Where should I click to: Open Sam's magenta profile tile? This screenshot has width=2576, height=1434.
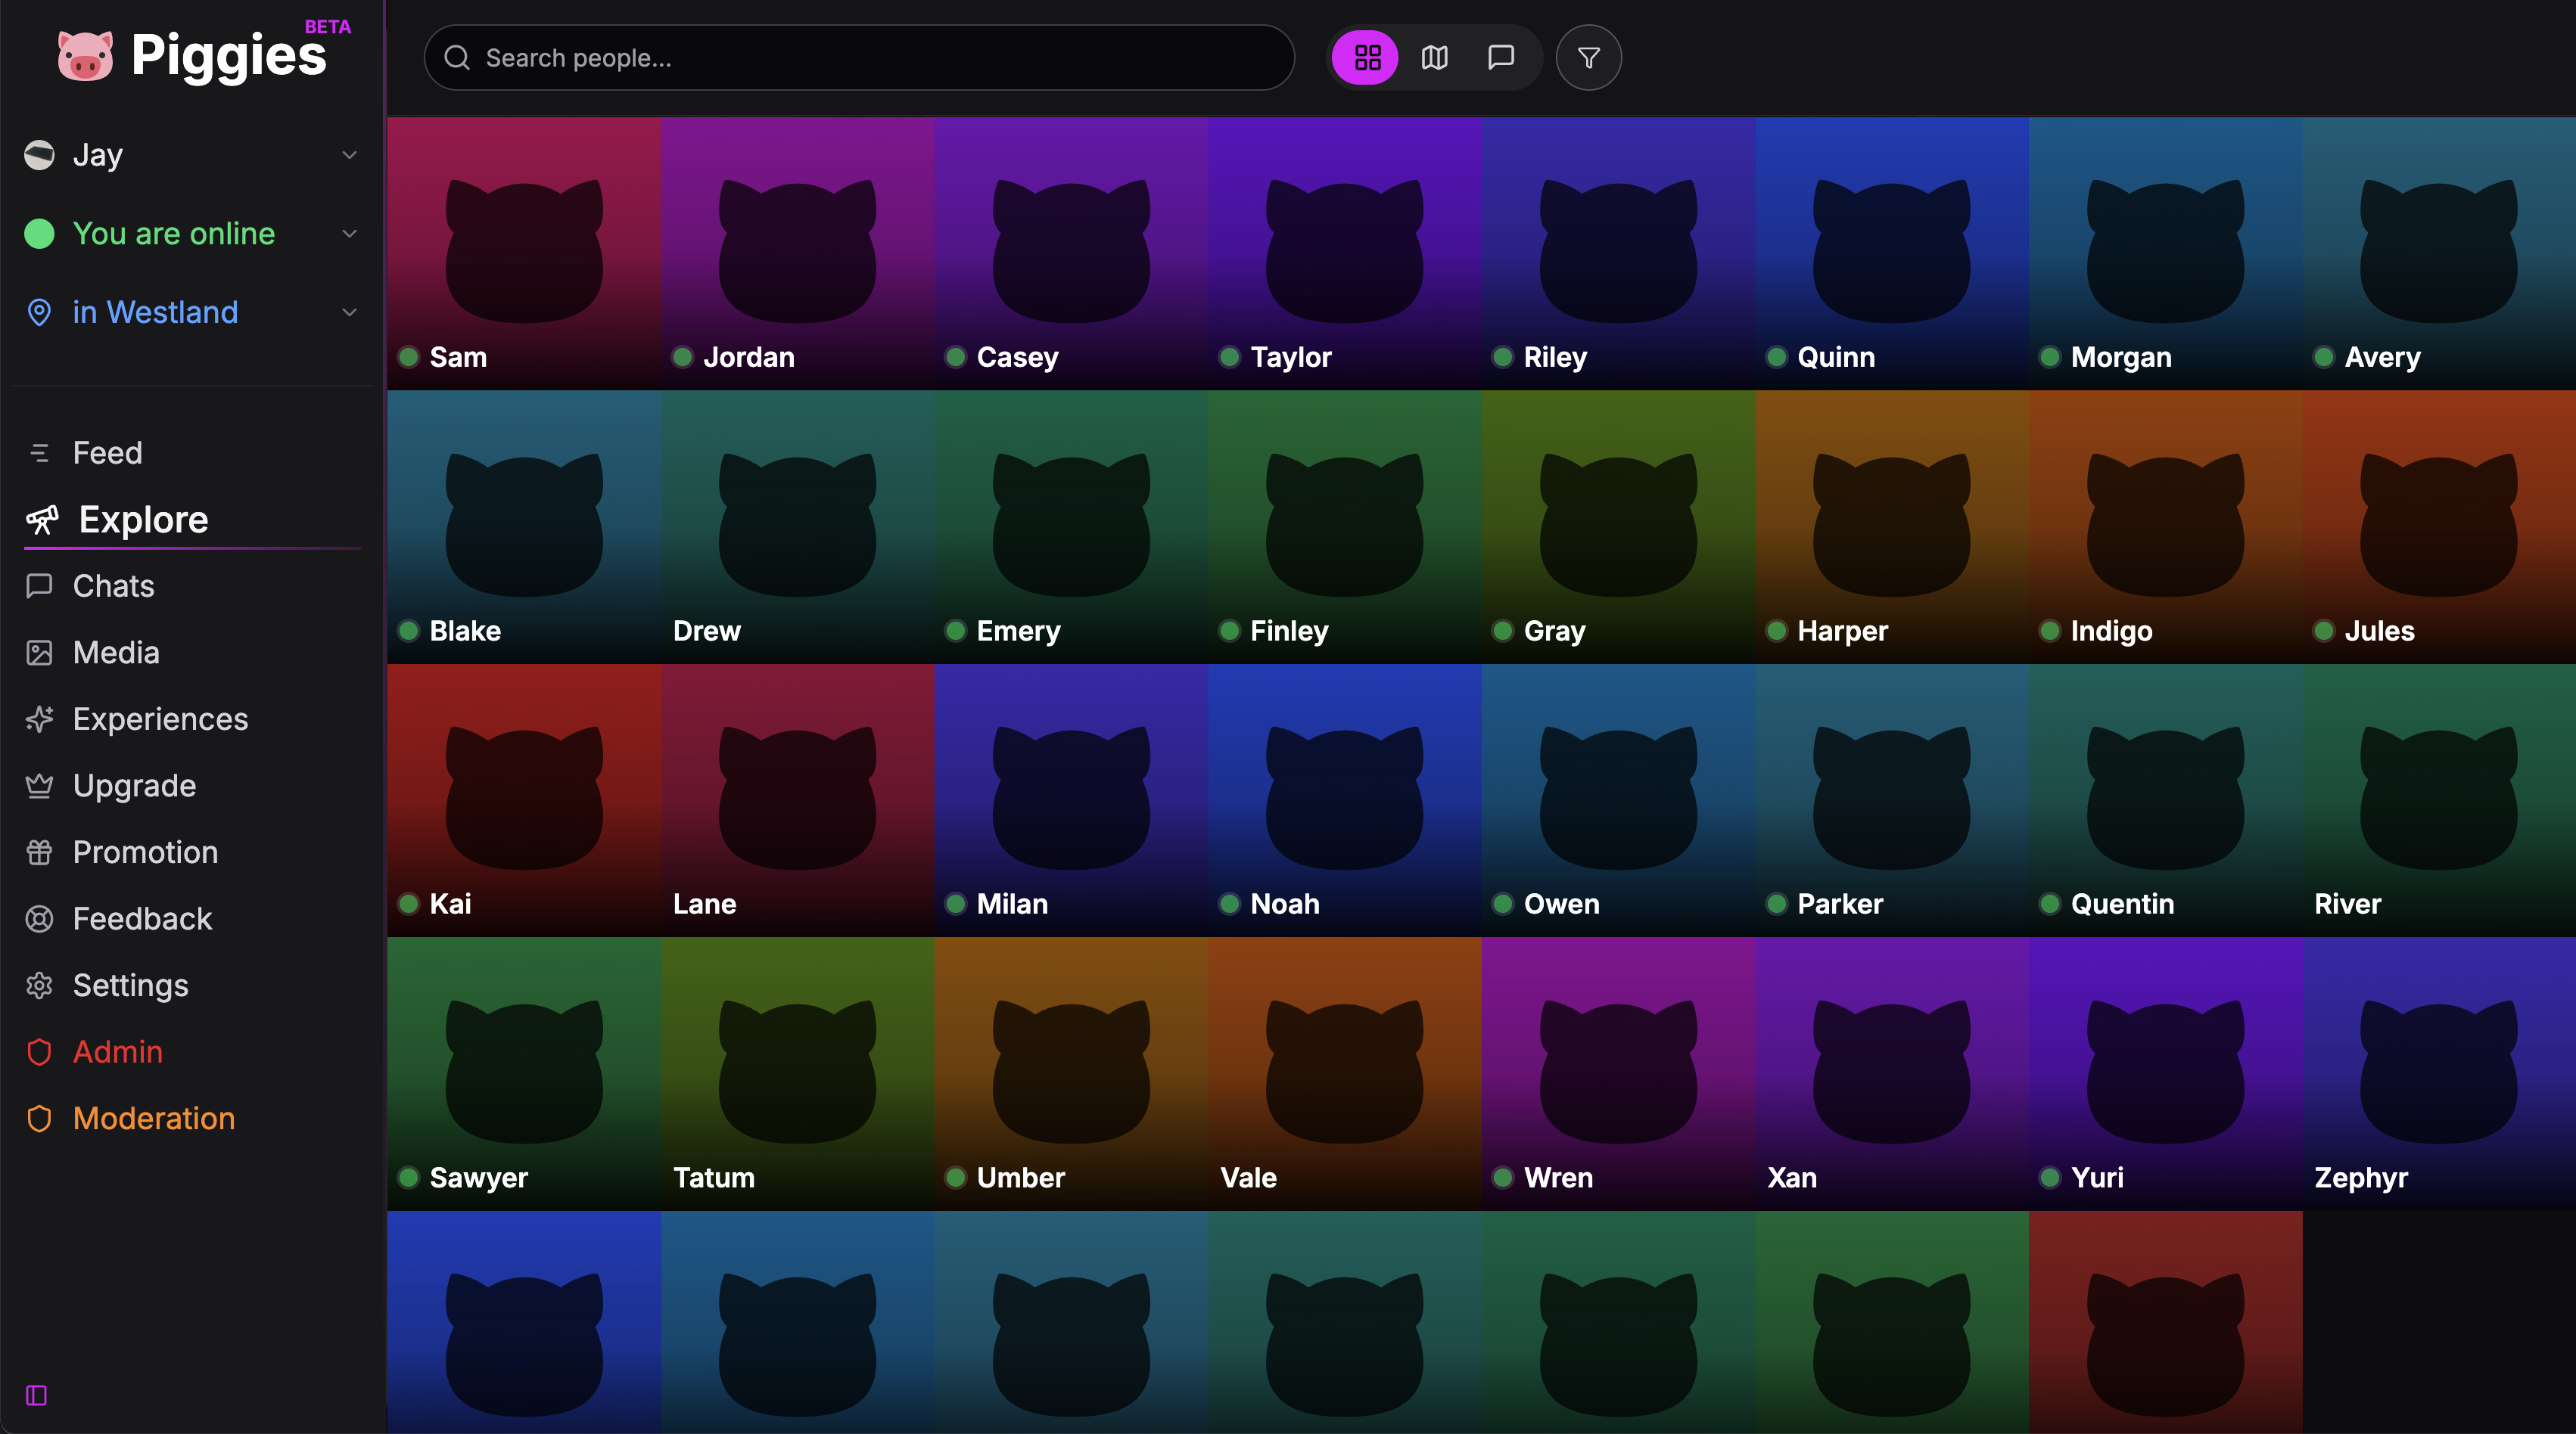pyautogui.click(x=524, y=253)
